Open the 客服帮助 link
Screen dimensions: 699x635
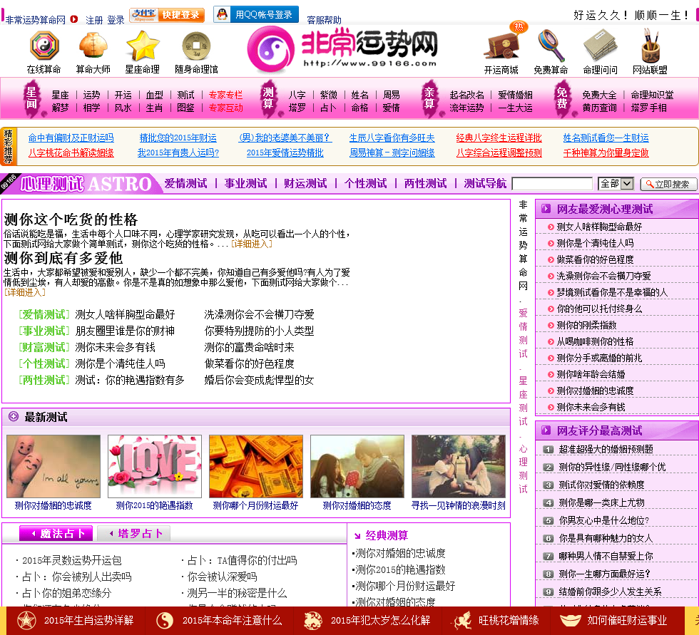(x=324, y=20)
